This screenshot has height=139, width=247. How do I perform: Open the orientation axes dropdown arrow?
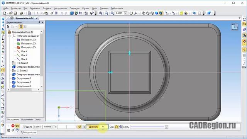139,13
